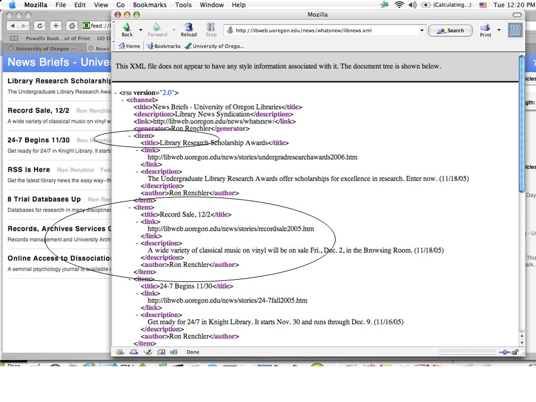Open the Print options dropdown arrow
The height and width of the screenshot is (402, 536).
coord(499,30)
